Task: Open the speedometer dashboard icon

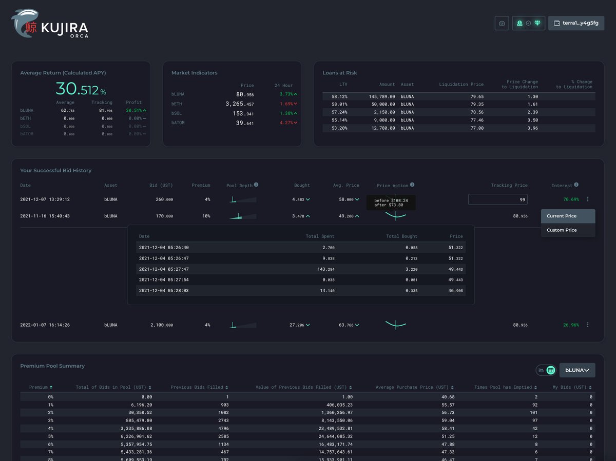Action: click(x=502, y=23)
